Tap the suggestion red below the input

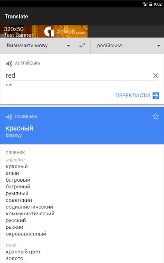point(9,85)
